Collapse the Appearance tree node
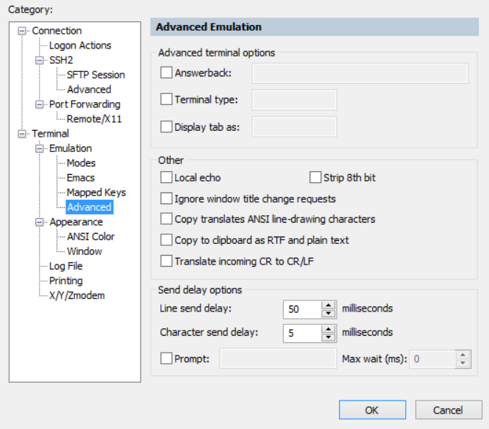 [x=39, y=222]
